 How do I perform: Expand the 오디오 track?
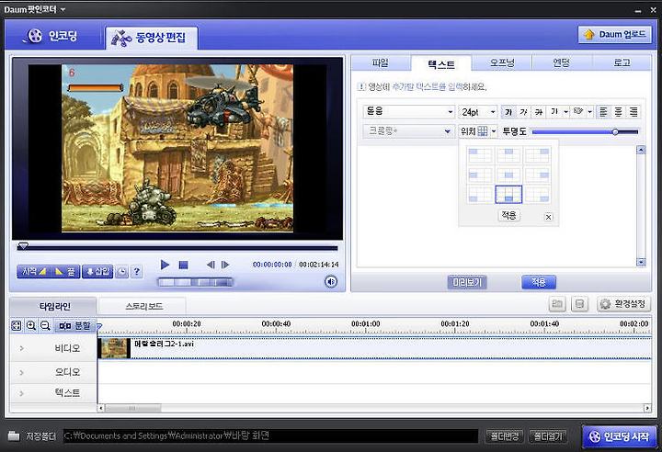pyautogui.click(x=21, y=372)
